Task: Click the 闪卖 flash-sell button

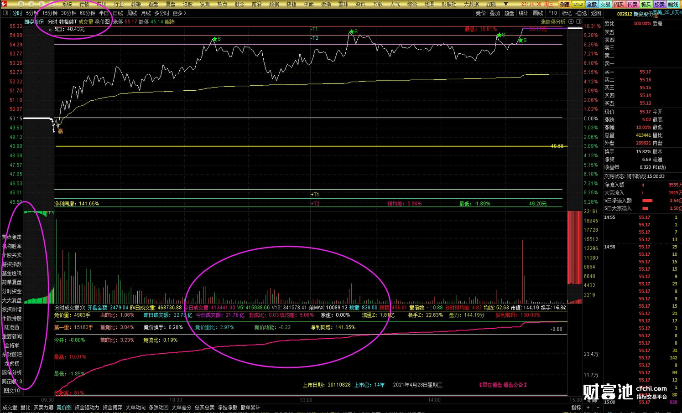Action: (633, 4)
